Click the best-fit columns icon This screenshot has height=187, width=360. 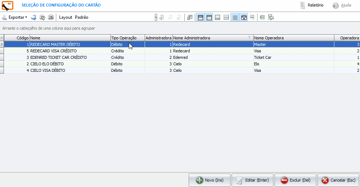click(252, 17)
